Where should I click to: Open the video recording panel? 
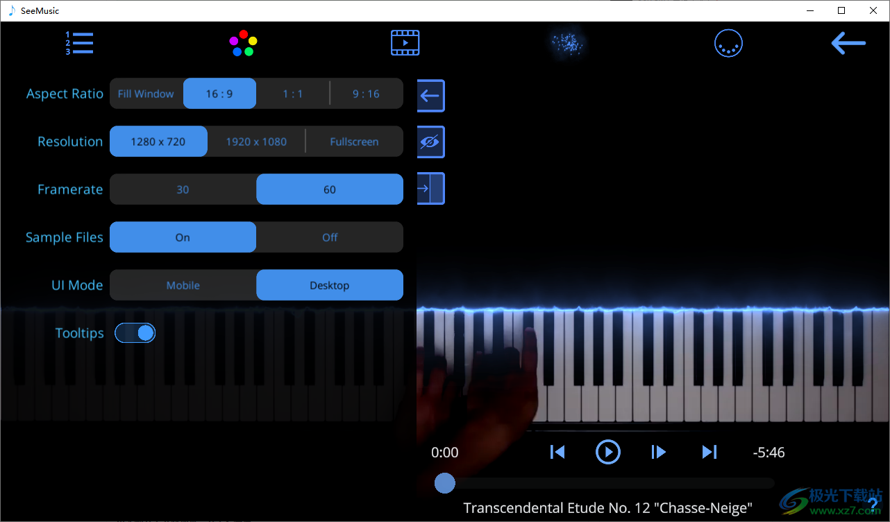point(405,42)
